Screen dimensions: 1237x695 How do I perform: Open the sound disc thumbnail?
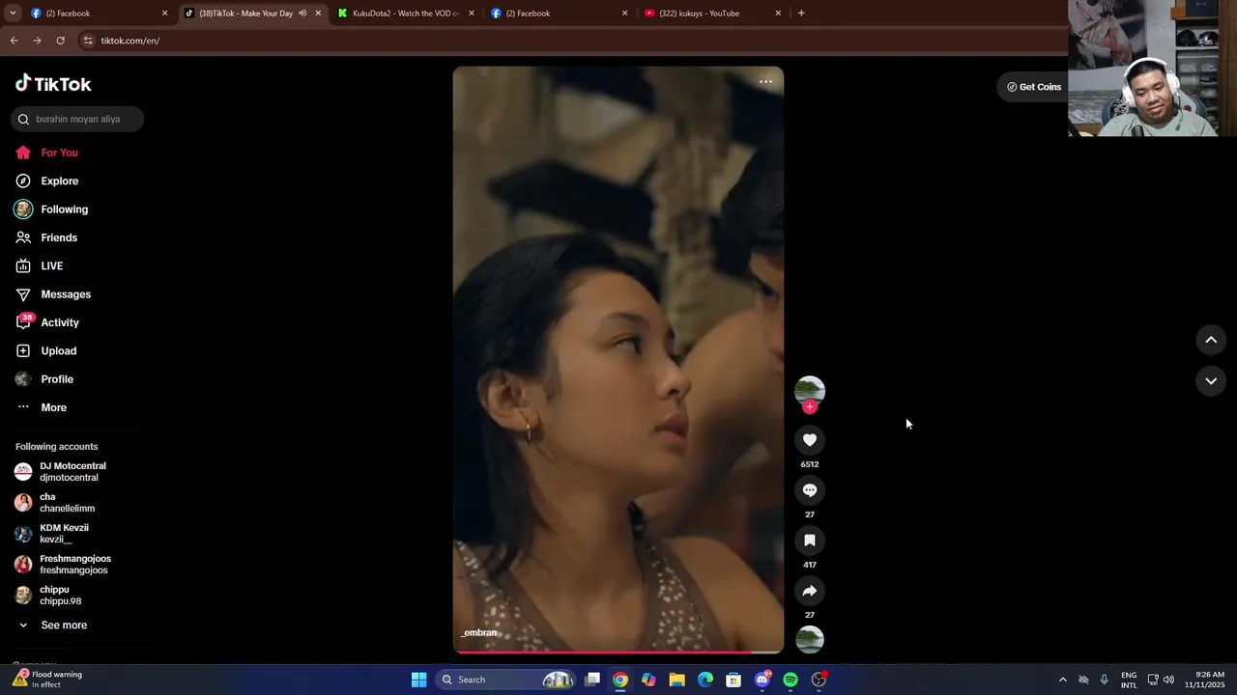pos(810,639)
